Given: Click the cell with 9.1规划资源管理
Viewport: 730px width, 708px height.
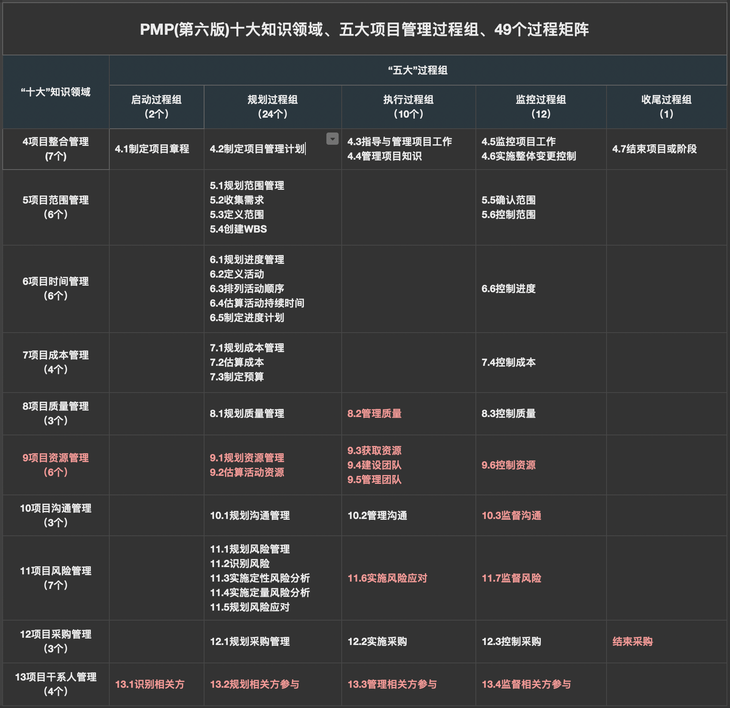Looking at the screenshot, I should click(x=273, y=465).
